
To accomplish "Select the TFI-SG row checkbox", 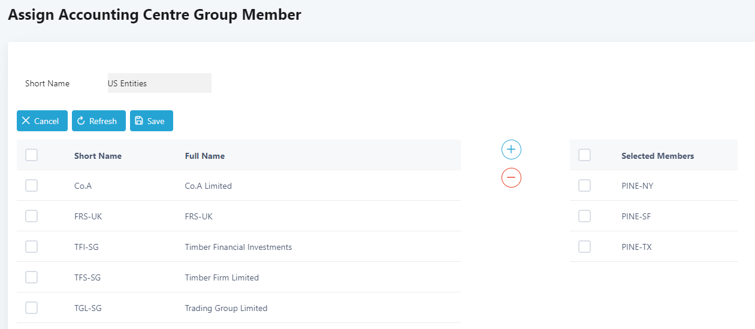I will click(32, 247).
